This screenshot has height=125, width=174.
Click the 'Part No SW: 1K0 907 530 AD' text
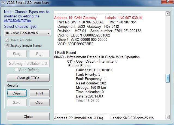(x=81, y=22)
